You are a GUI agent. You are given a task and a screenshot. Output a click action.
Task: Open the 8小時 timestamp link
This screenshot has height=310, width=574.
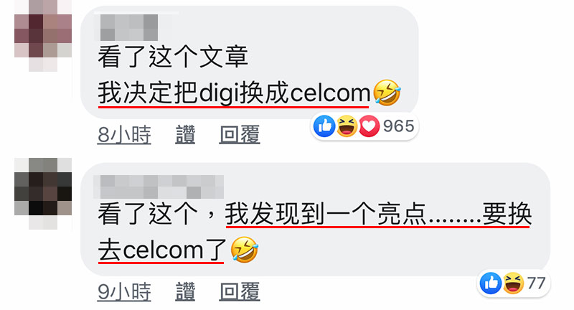(x=124, y=134)
